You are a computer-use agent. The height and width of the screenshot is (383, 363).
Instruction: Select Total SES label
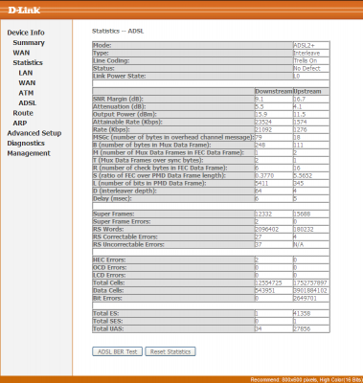pyautogui.click(x=108, y=322)
